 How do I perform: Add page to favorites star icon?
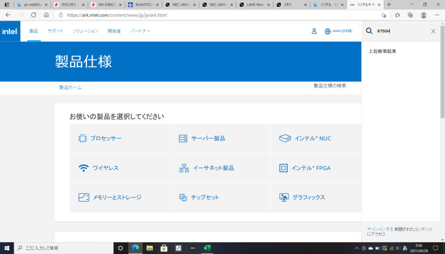(384, 15)
